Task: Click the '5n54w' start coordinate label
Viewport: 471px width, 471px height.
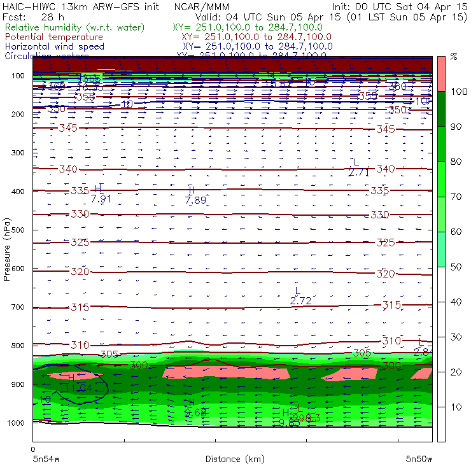Action: (46, 459)
